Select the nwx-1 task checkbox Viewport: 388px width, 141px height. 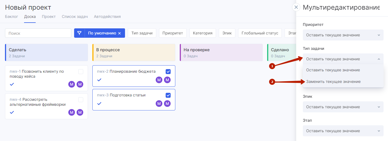pos(81,72)
